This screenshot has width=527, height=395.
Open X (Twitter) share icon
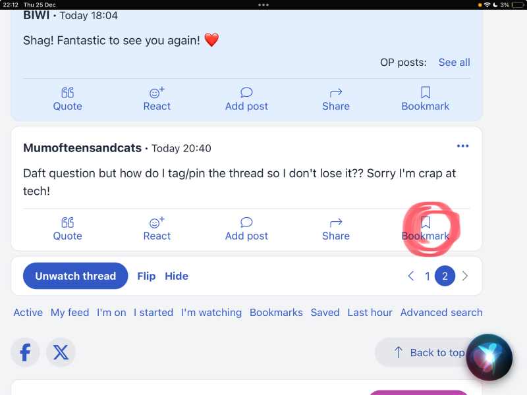pos(61,352)
